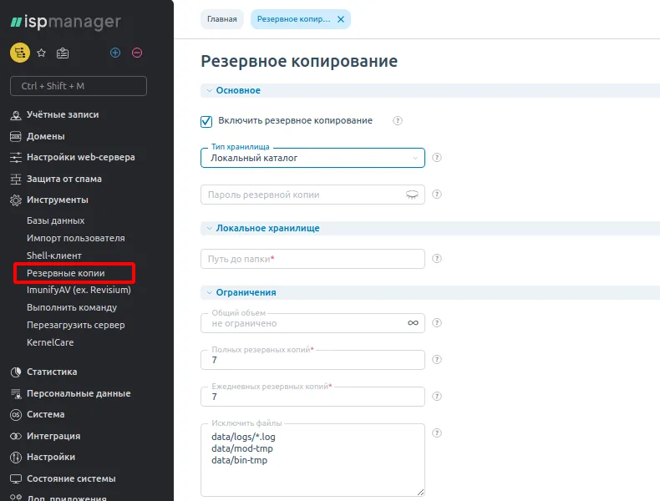Screen dimensions: 660x501
Task: Collapse Инструменты menu section
Action: pos(58,200)
